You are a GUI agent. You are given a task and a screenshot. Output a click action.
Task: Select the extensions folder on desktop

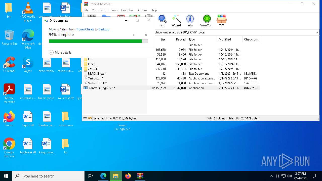[x=66, y=119]
